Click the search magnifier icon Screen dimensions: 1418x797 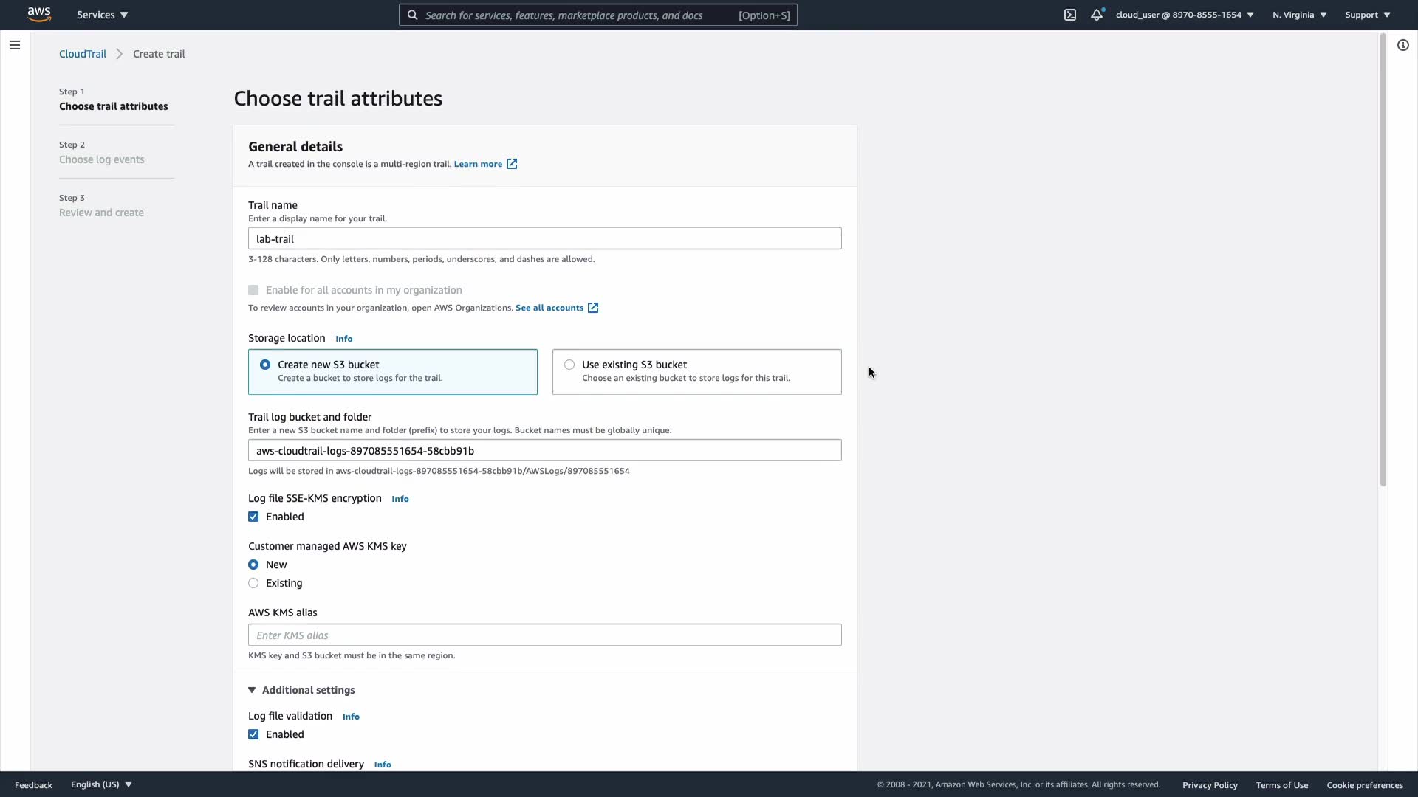click(x=413, y=15)
